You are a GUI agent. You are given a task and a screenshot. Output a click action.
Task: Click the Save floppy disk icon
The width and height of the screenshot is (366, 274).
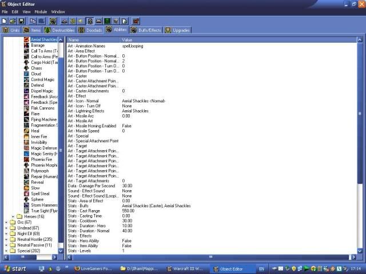coord(21,21)
